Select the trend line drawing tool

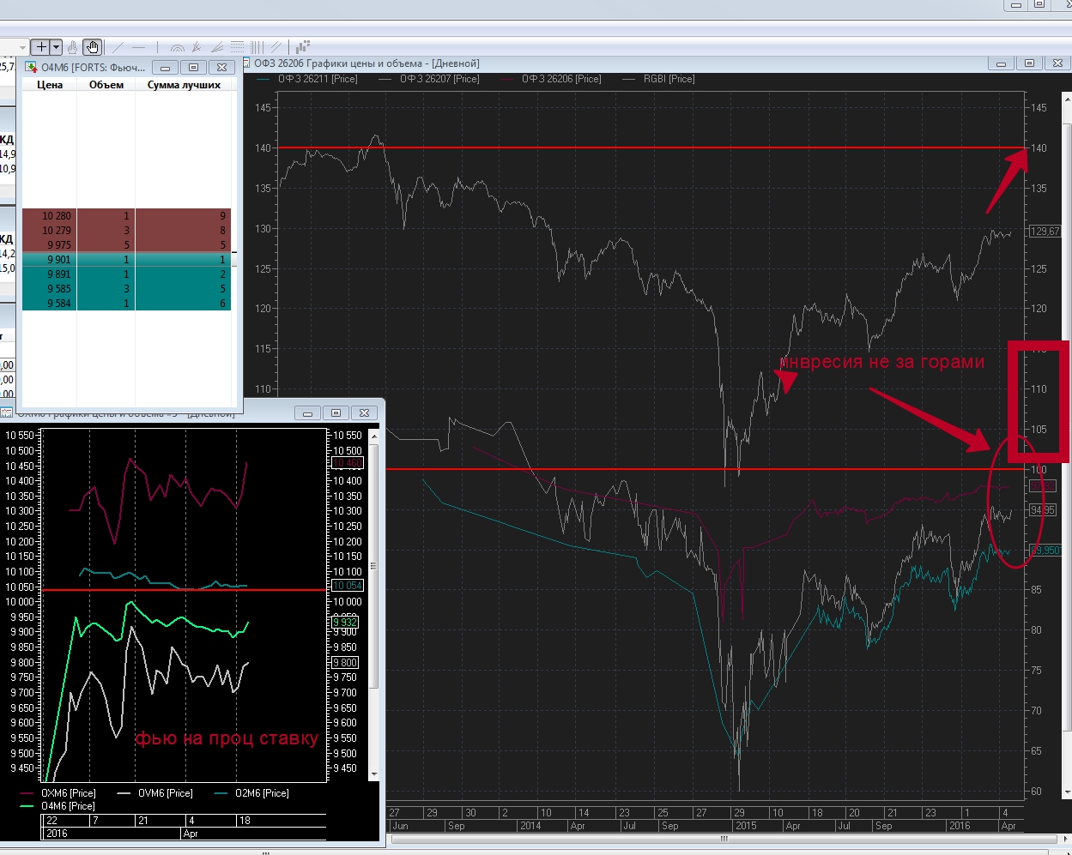coord(118,47)
